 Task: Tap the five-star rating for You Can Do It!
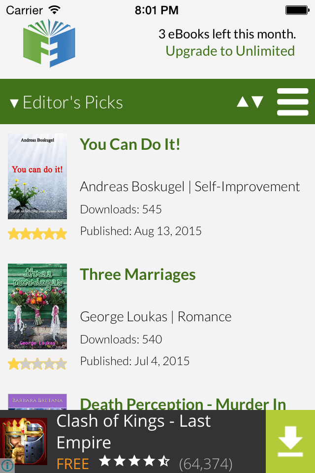tap(37, 234)
